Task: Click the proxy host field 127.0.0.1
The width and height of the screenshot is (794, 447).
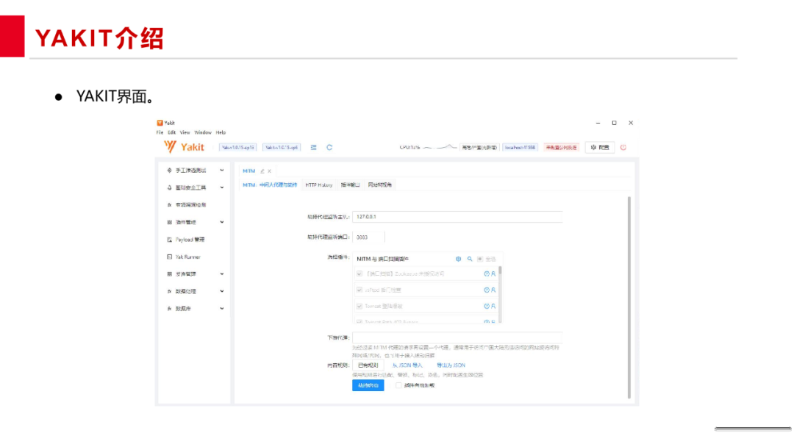Action: pyautogui.click(x=457, y=217)
